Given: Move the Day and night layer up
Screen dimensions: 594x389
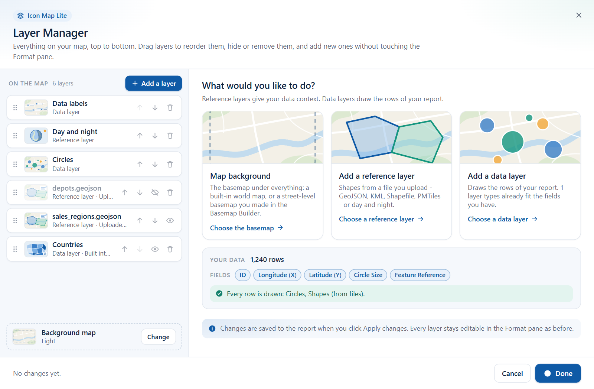Looking at the screenshot, I should (x=140, y=136).
